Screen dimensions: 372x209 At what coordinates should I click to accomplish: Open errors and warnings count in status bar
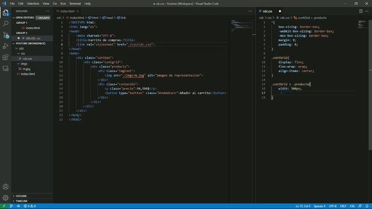tap(30, 206)
